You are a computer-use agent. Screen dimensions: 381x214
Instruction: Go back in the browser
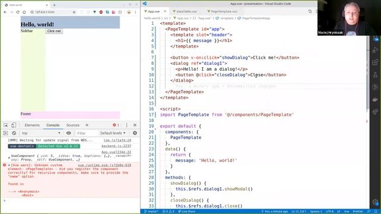(5, 12)
